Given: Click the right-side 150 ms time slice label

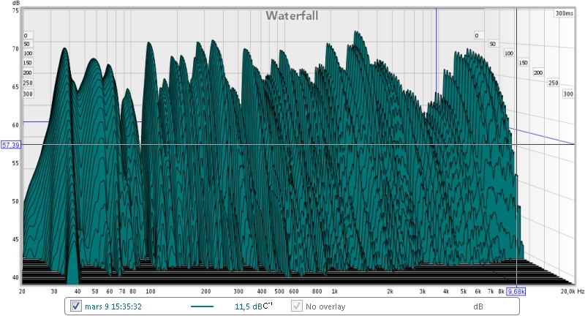Looking at the screenshot, I should [x=523, y=63].
